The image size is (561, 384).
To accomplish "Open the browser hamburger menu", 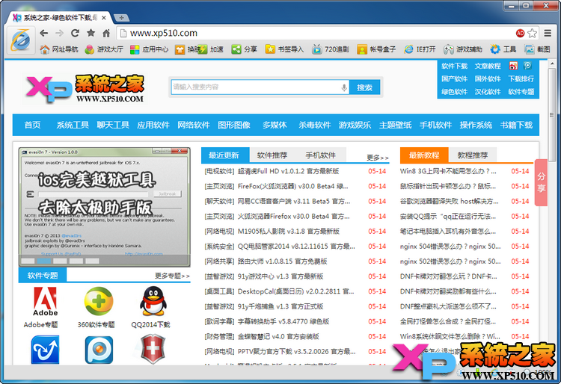I will pos(548,33).
